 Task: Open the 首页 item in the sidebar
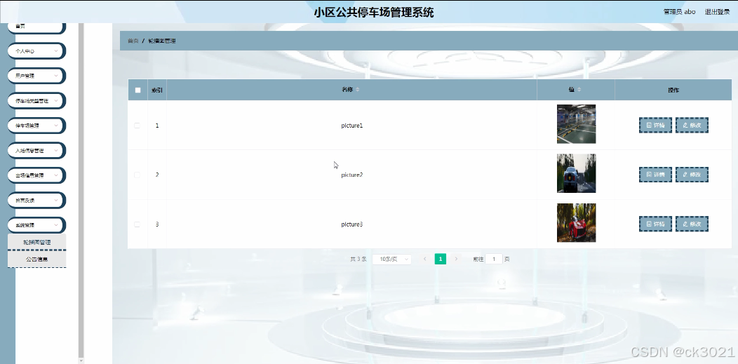36,27
